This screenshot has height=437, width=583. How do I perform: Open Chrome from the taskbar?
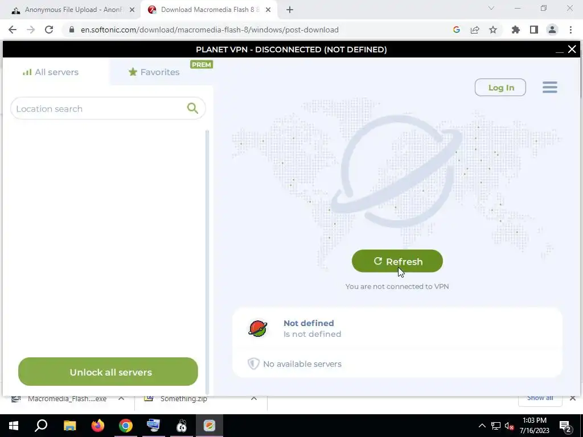pyautogui.click(x=126, y=426)
